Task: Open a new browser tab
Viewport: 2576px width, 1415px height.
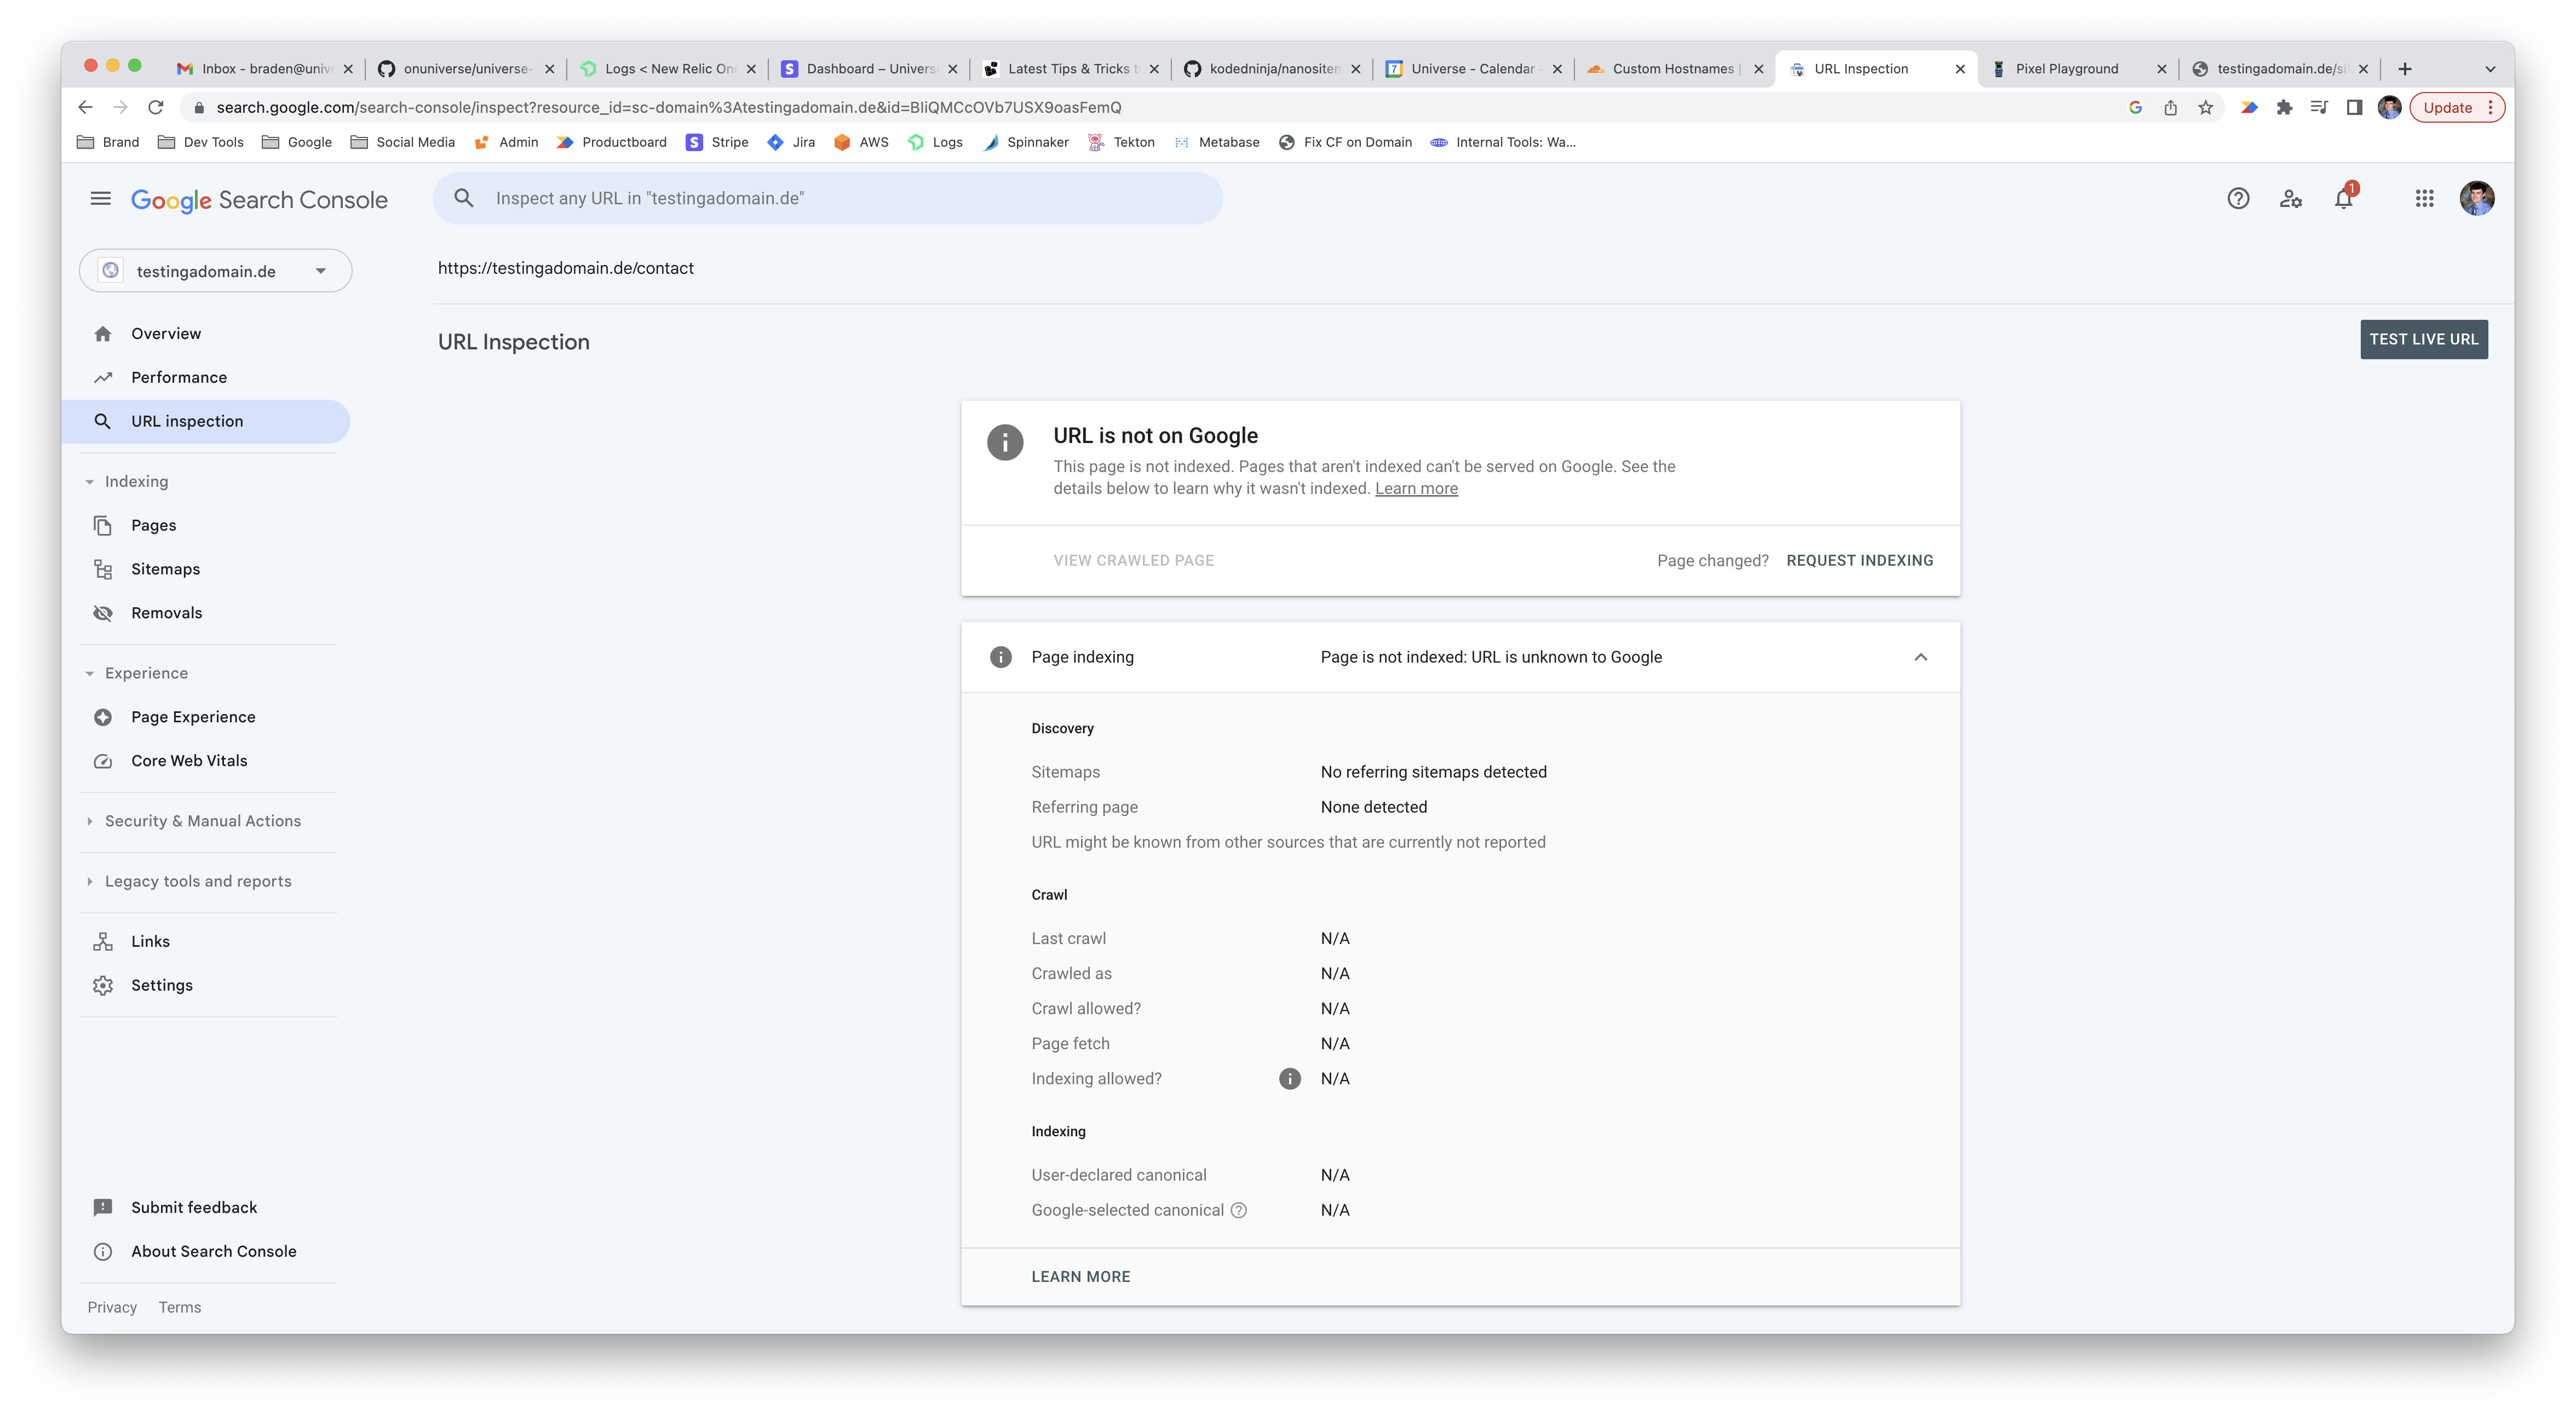Action: [2405, 69]
